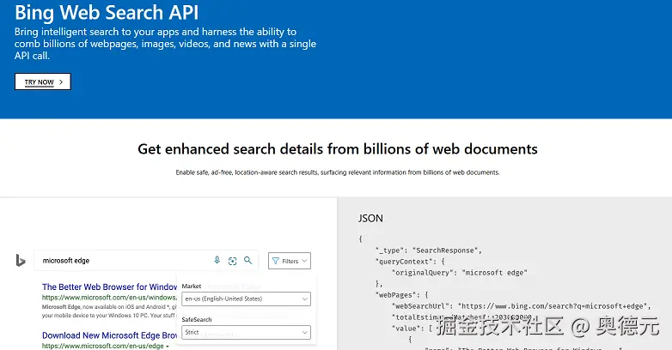
Task: Click the JSON panel heading
Action: click(x=370, y=218)
